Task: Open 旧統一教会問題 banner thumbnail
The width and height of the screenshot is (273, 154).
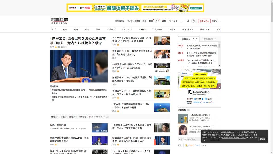Action: coord(100,128)
